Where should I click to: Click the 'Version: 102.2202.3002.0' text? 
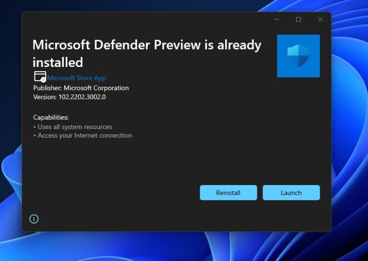[69, 97]
